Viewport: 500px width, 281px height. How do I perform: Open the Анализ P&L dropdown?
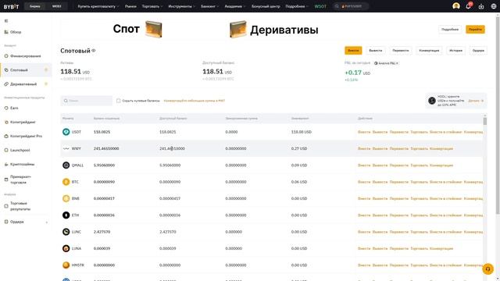click(x=386, y=63)
